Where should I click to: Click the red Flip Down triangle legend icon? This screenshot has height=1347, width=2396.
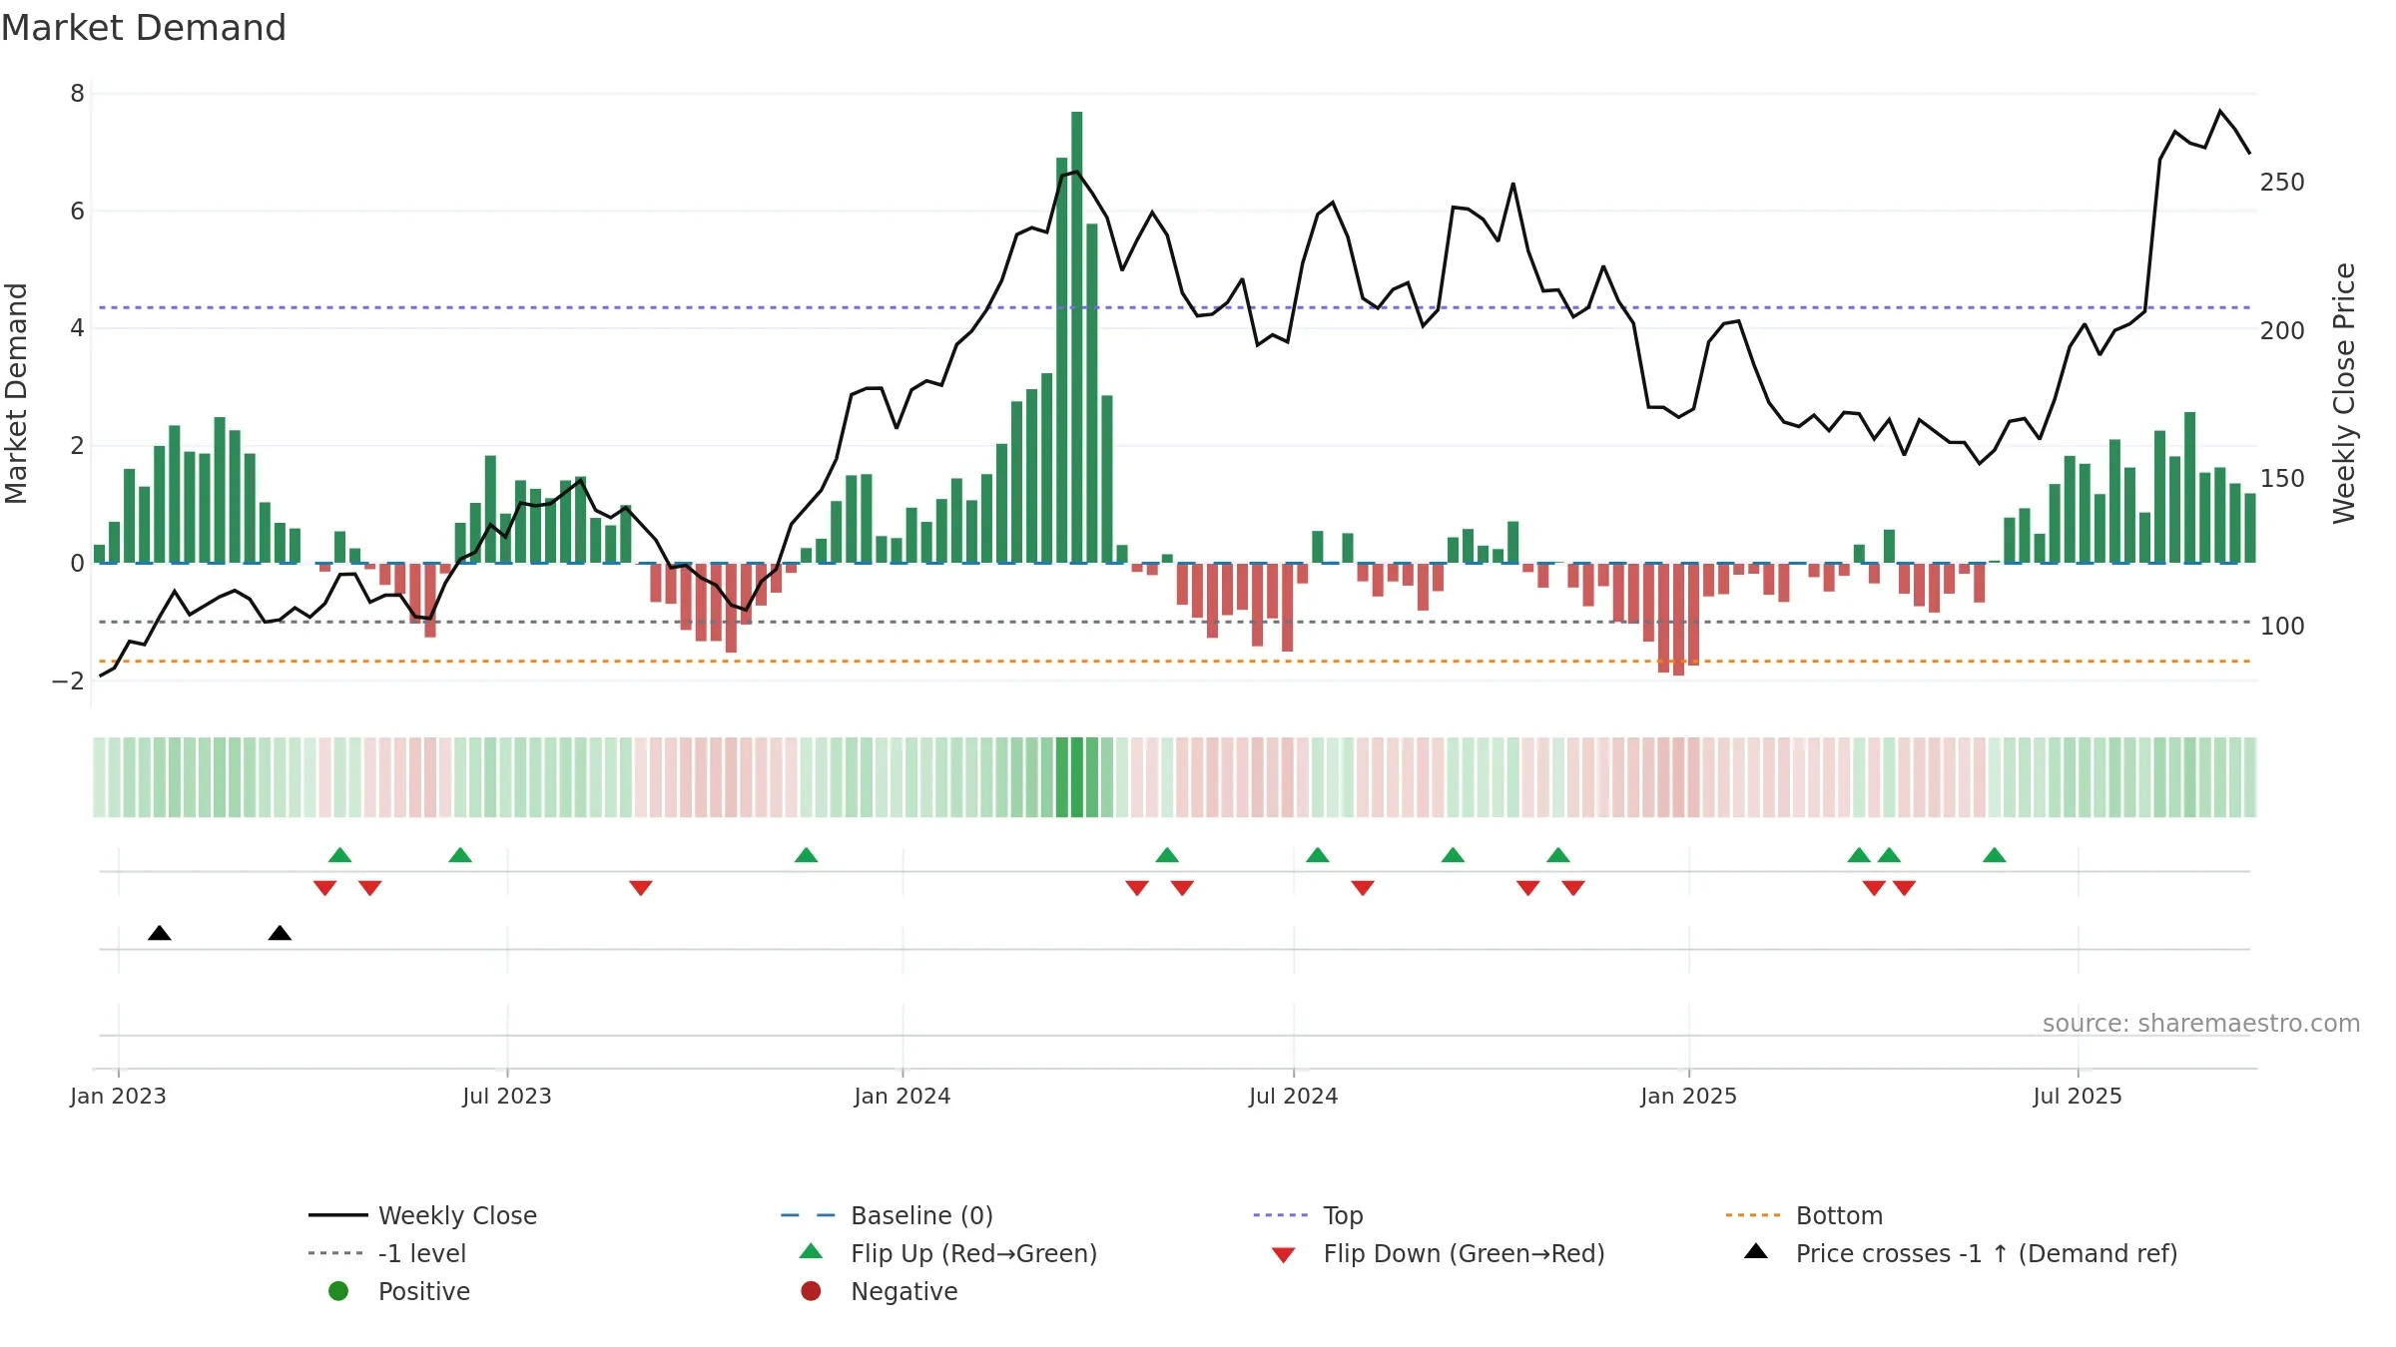pyautogui.click(x=1284, y=1255)
